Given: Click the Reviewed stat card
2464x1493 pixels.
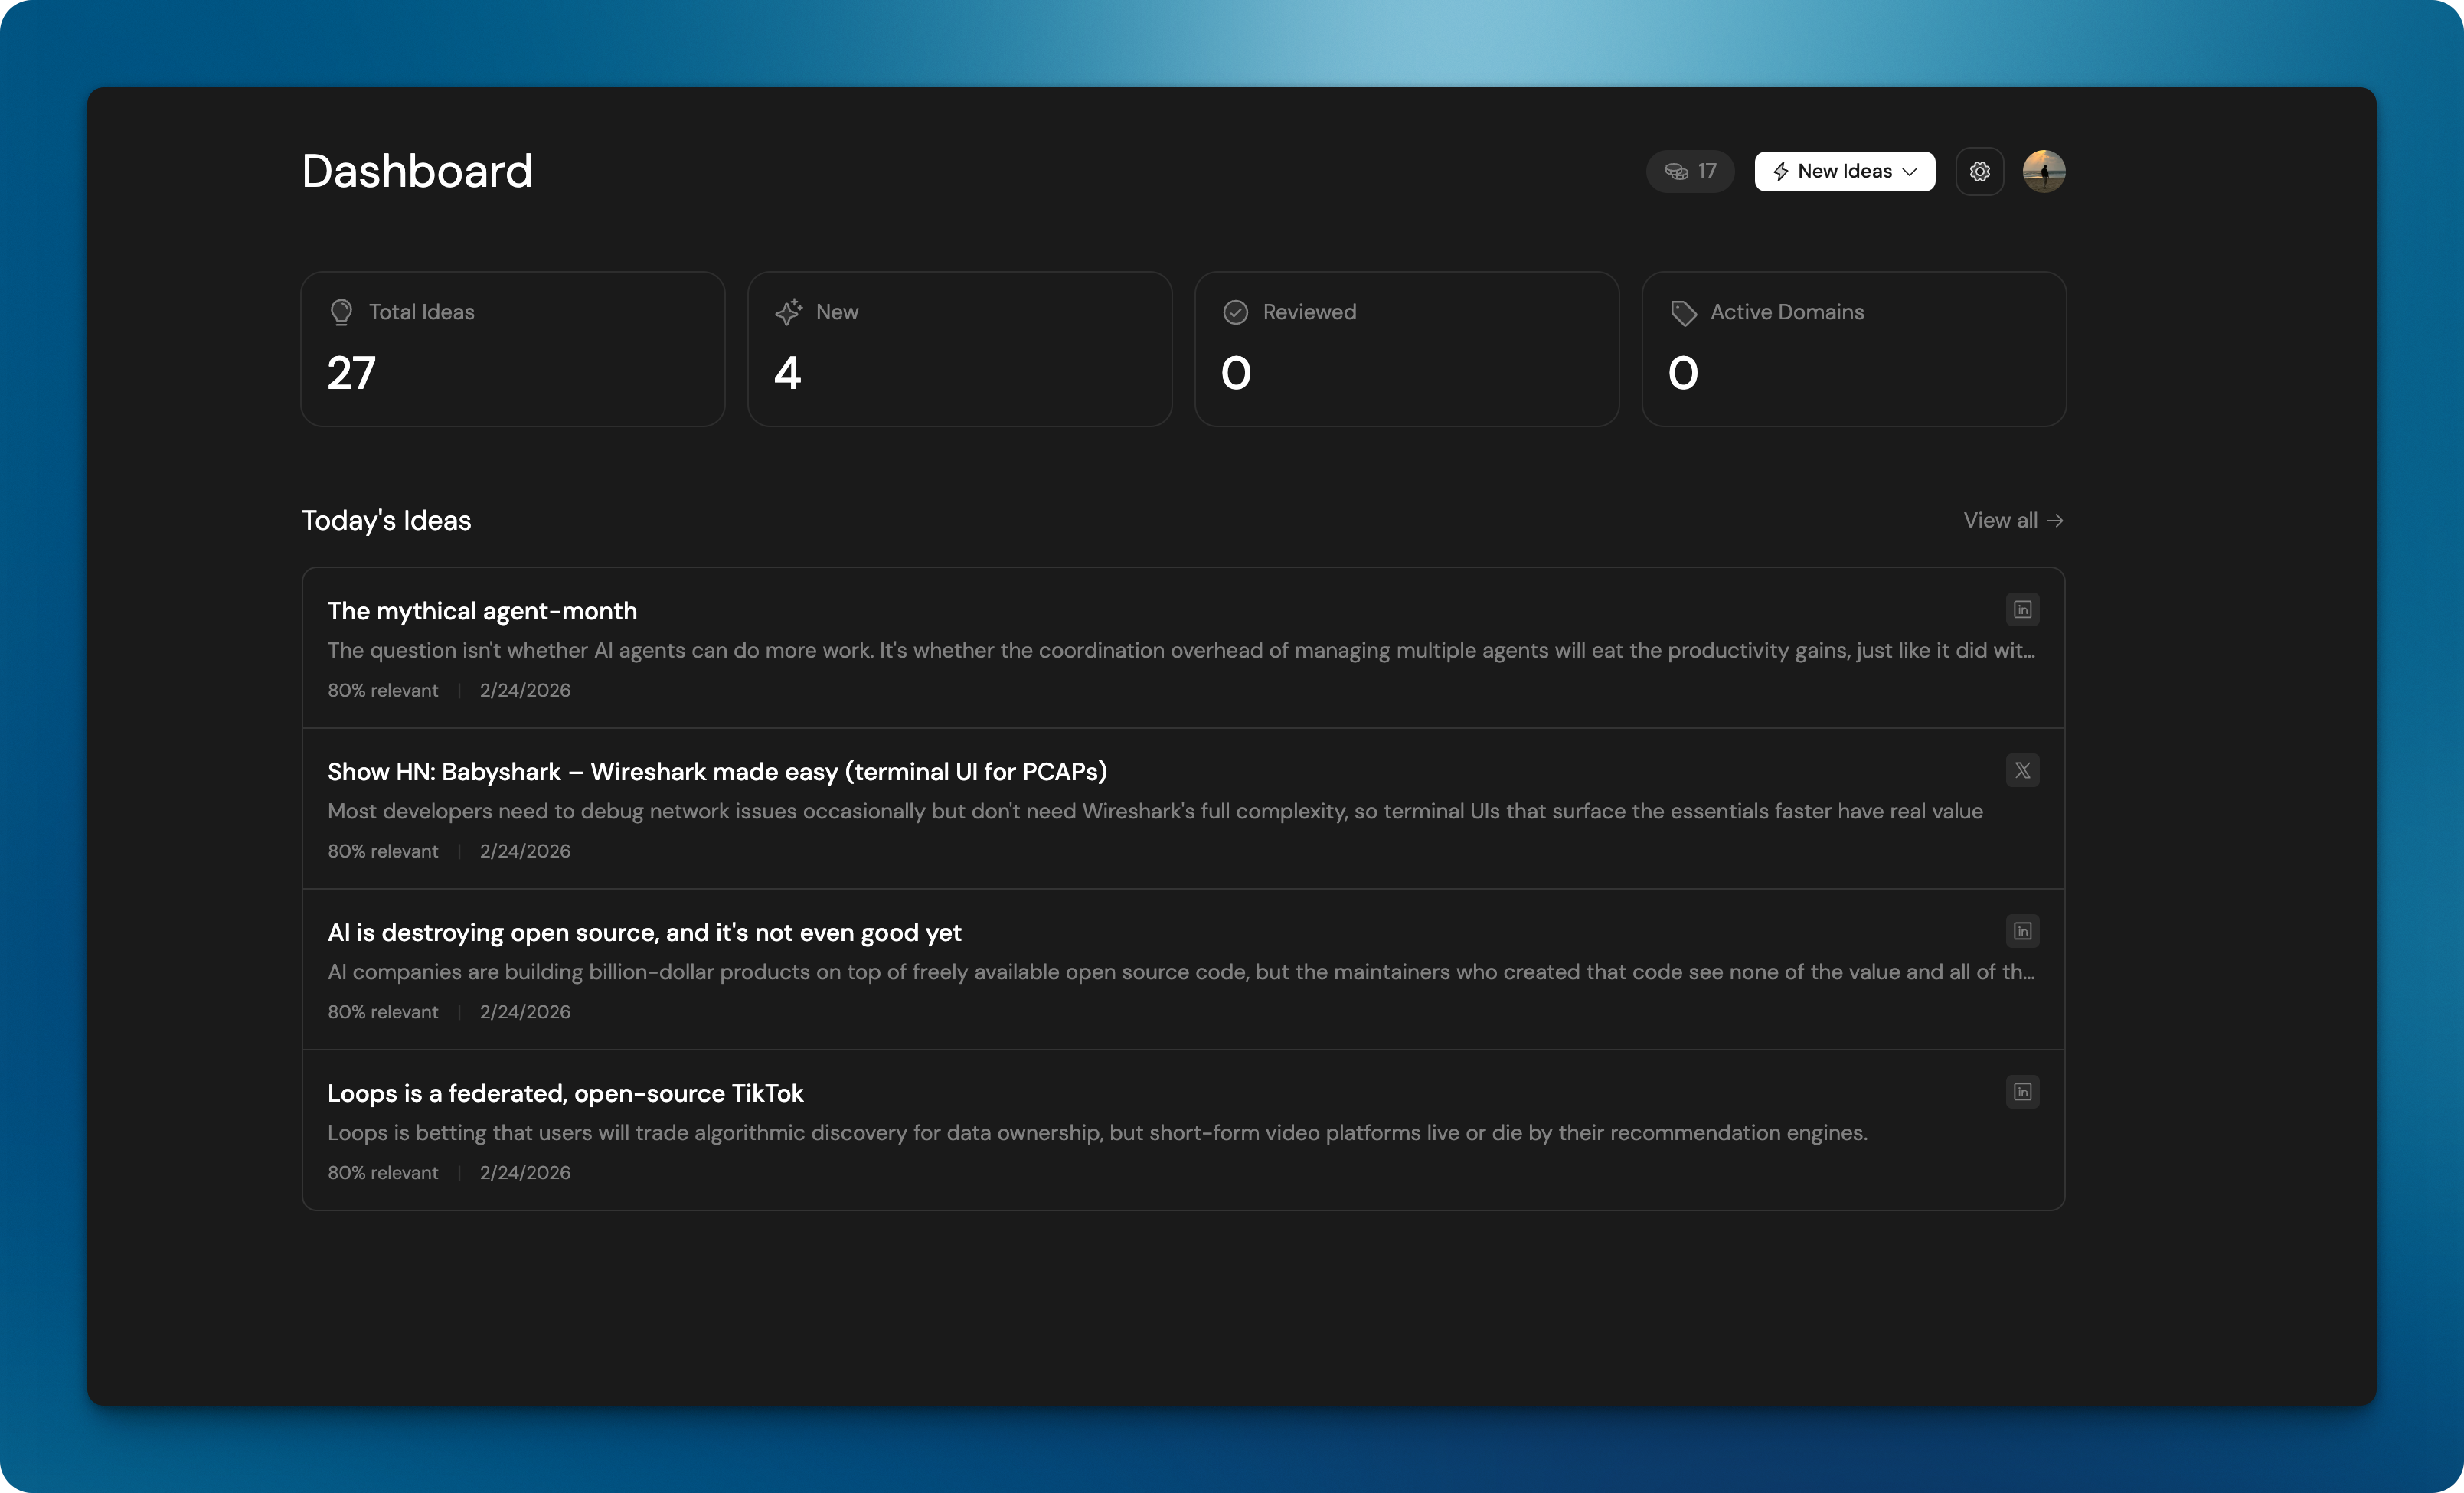Looking at the screenshot, I should point(1406,349).
